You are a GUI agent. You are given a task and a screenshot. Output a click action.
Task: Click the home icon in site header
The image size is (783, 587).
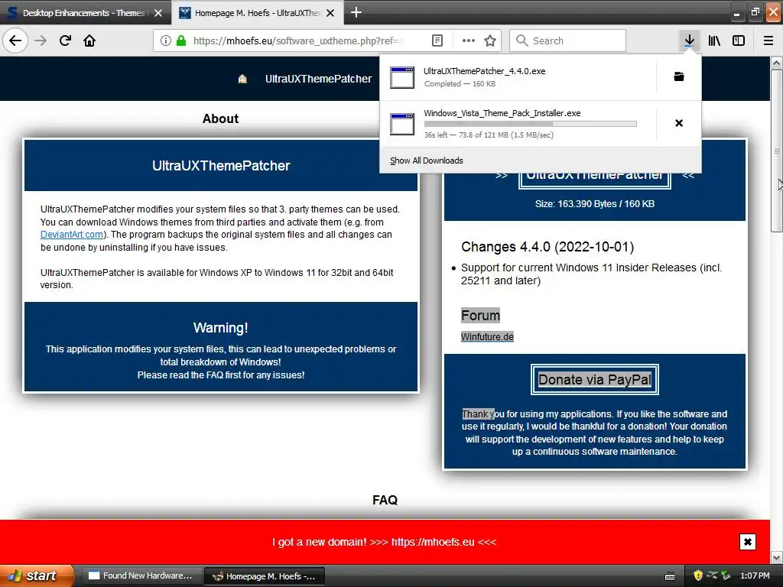click(x=242, y=79)
